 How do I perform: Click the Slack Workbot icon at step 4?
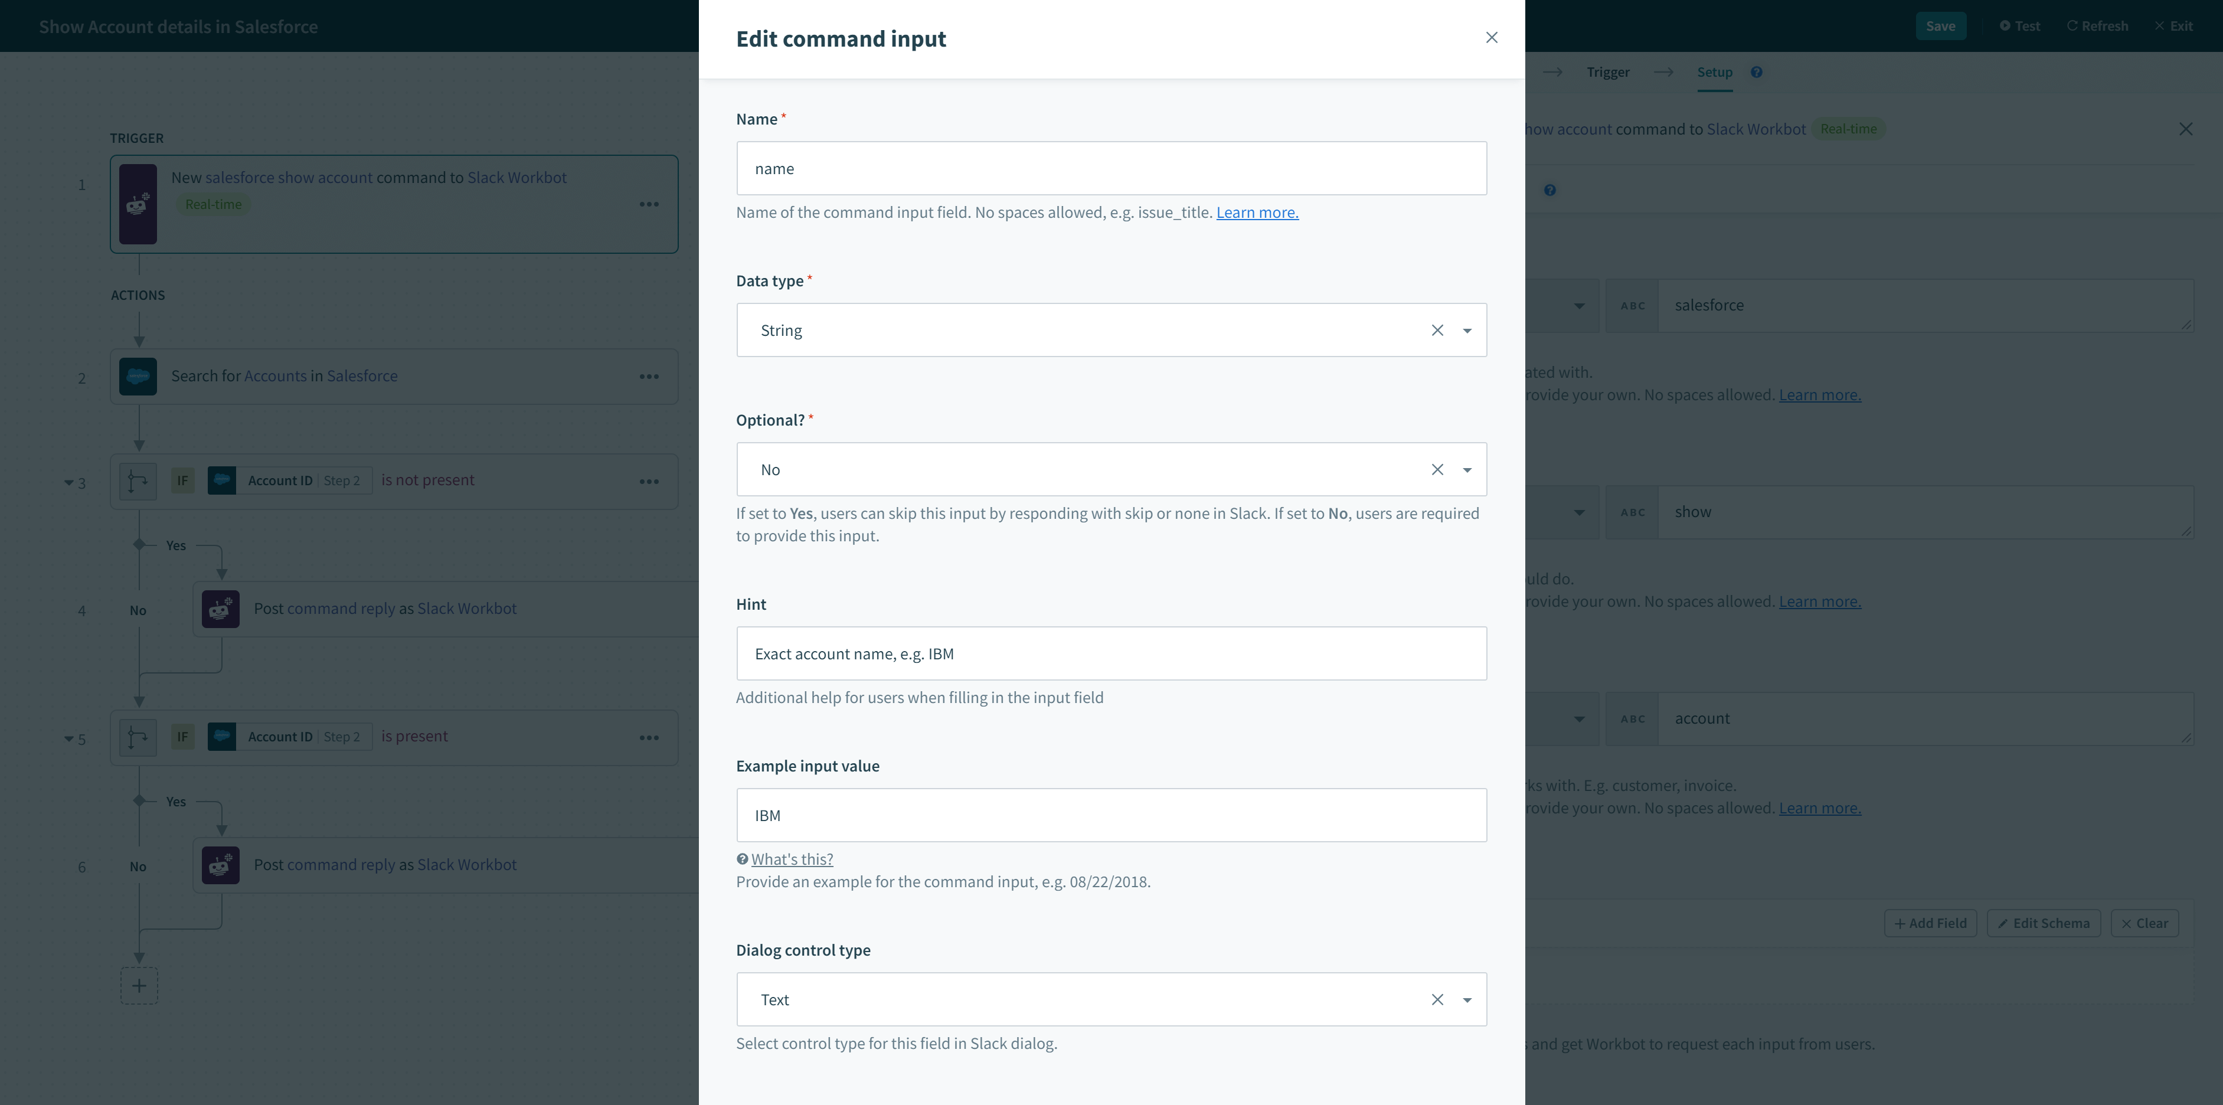[x=221, y=607]
